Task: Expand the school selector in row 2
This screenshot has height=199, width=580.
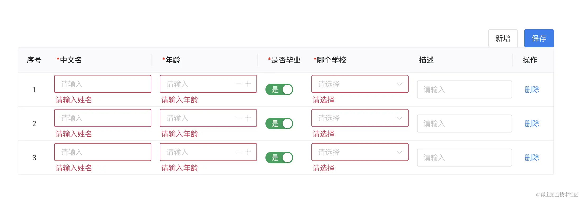Action: (x=360, y=118)
